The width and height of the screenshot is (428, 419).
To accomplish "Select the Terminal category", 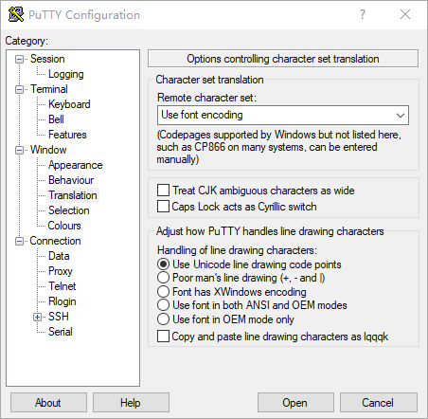I will click(x=49, y=89).
